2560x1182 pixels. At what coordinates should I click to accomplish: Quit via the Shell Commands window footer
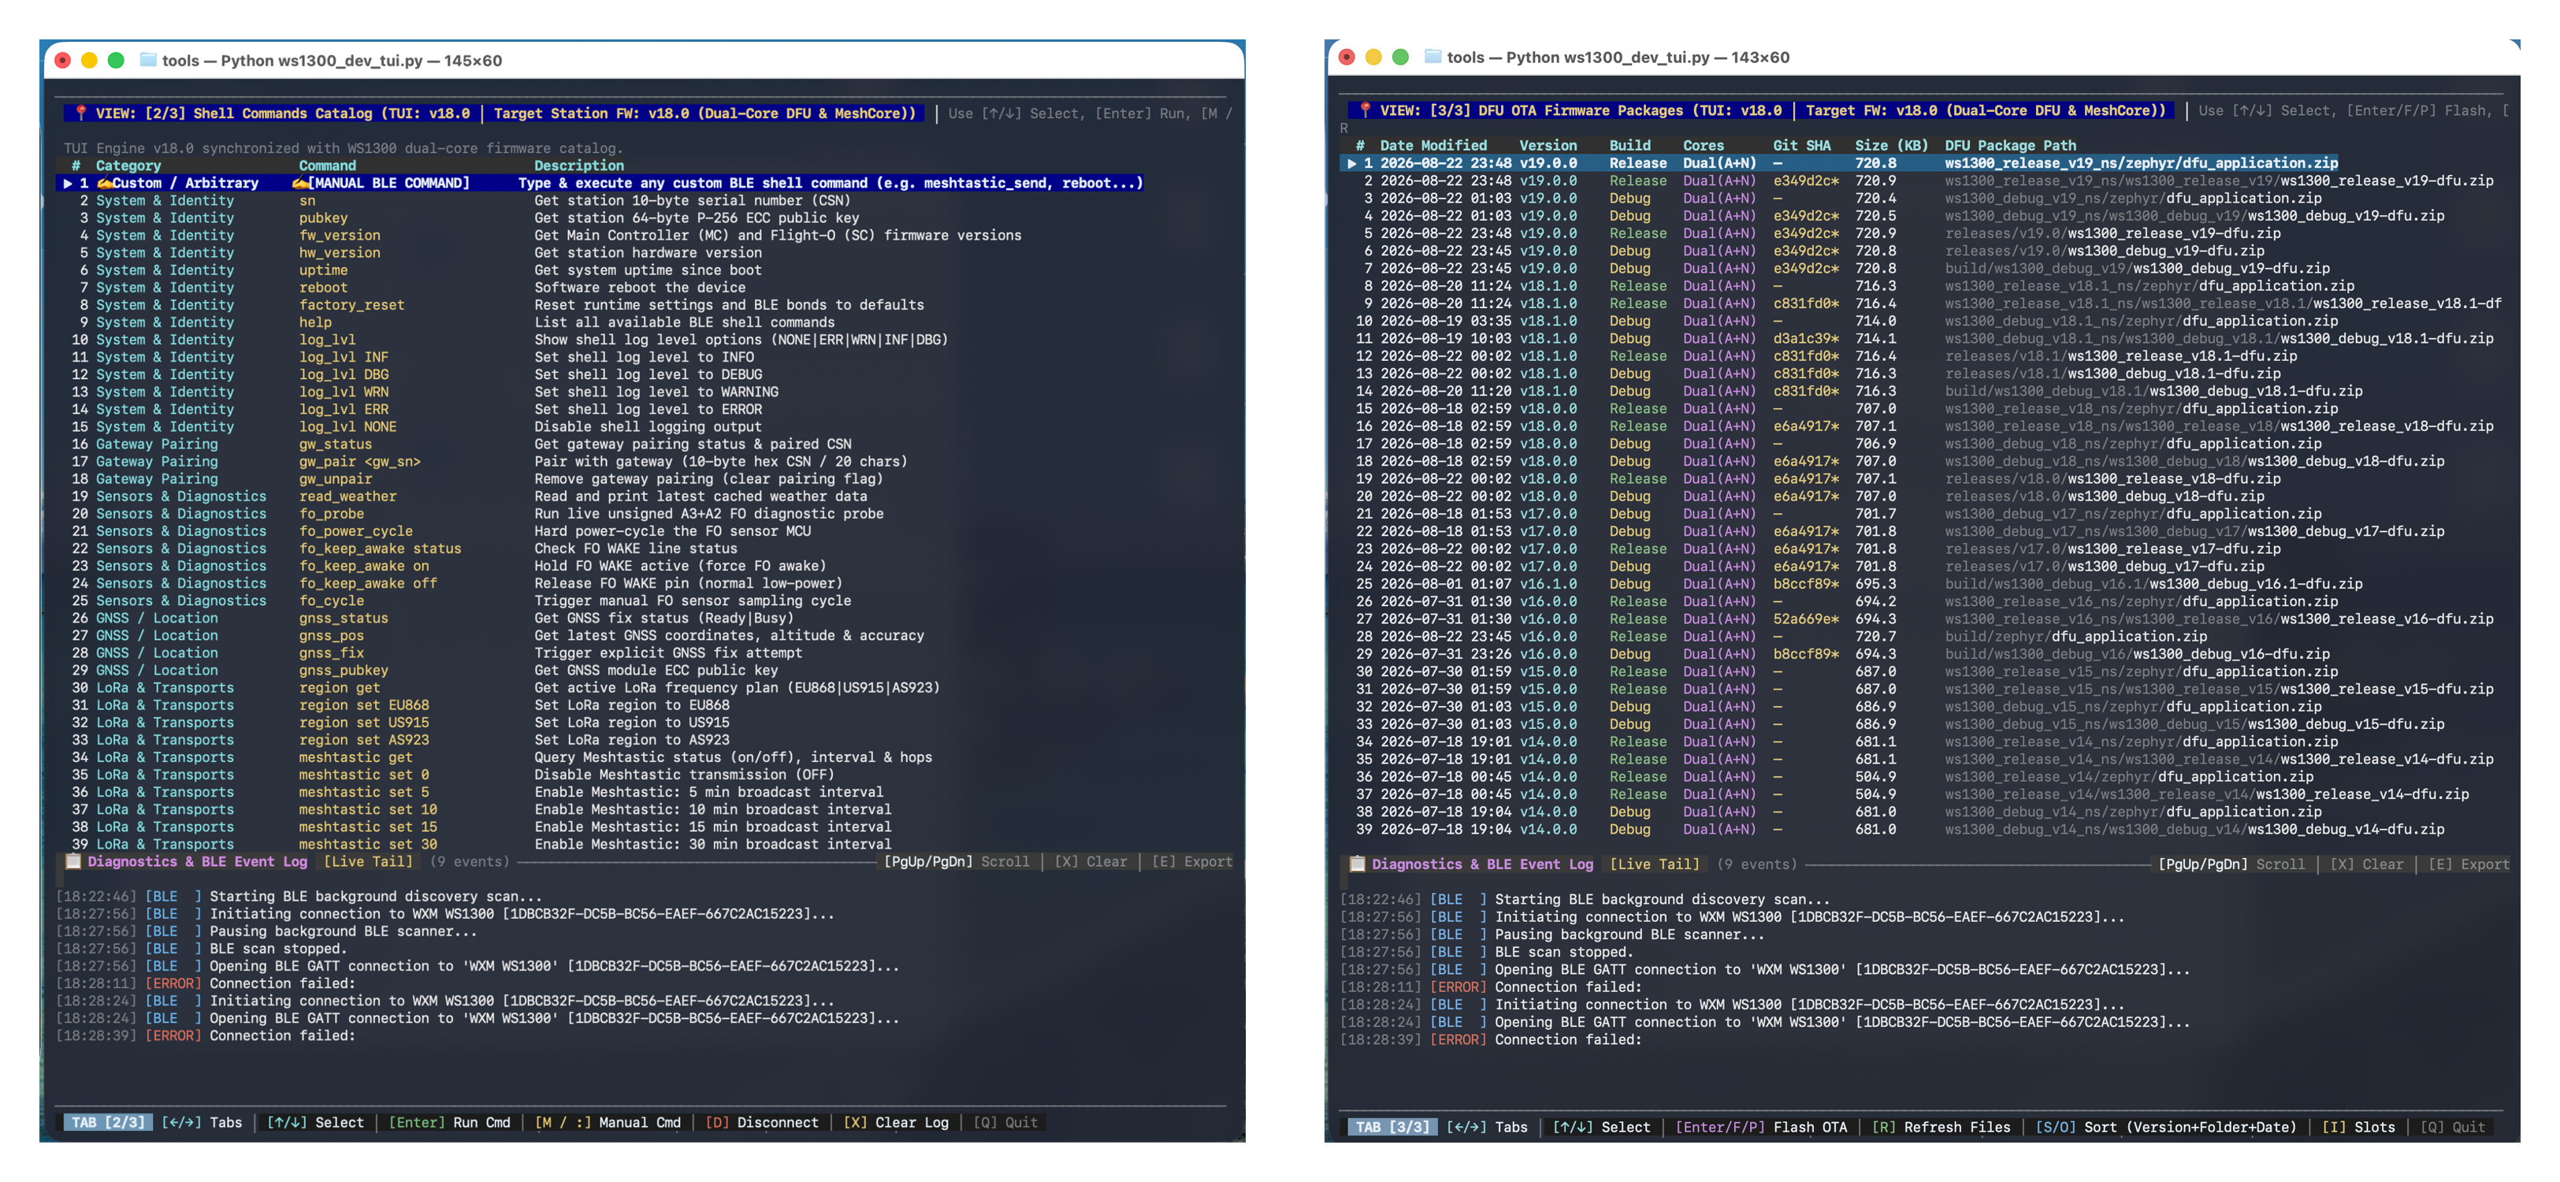click(1005, 1122)
